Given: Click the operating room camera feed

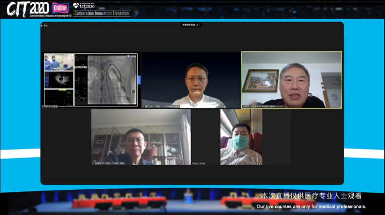Looking at the screenshot, I should pos(58,61).
